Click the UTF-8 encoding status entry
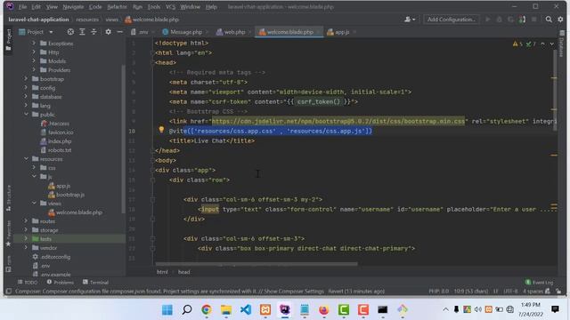The width and height of the screenshot is (570, 320). pos(510,292)
